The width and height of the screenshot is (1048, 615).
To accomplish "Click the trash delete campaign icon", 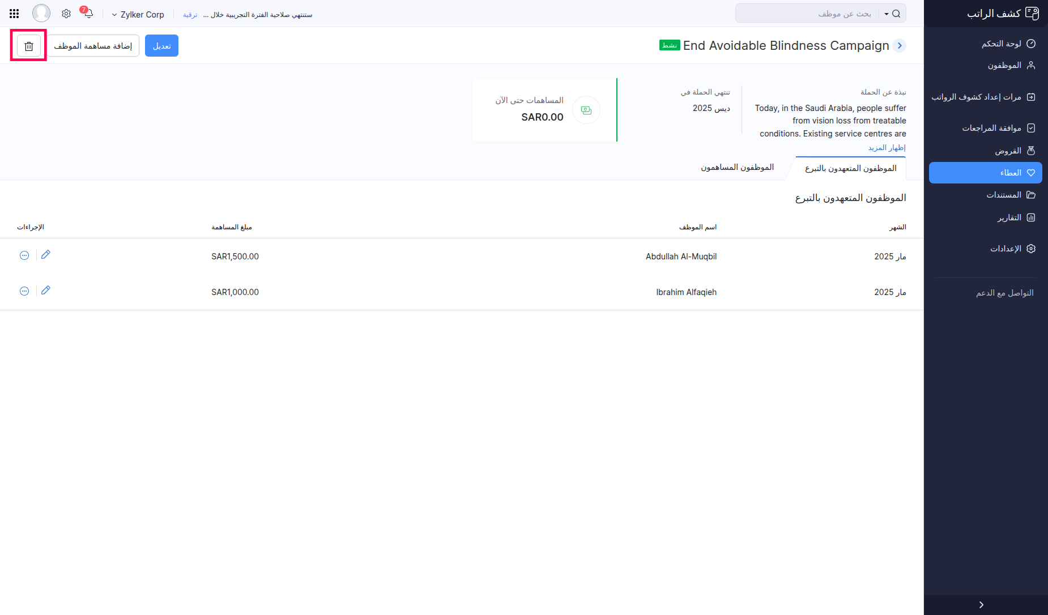I will pyautogui.click(x=29, y=46).
